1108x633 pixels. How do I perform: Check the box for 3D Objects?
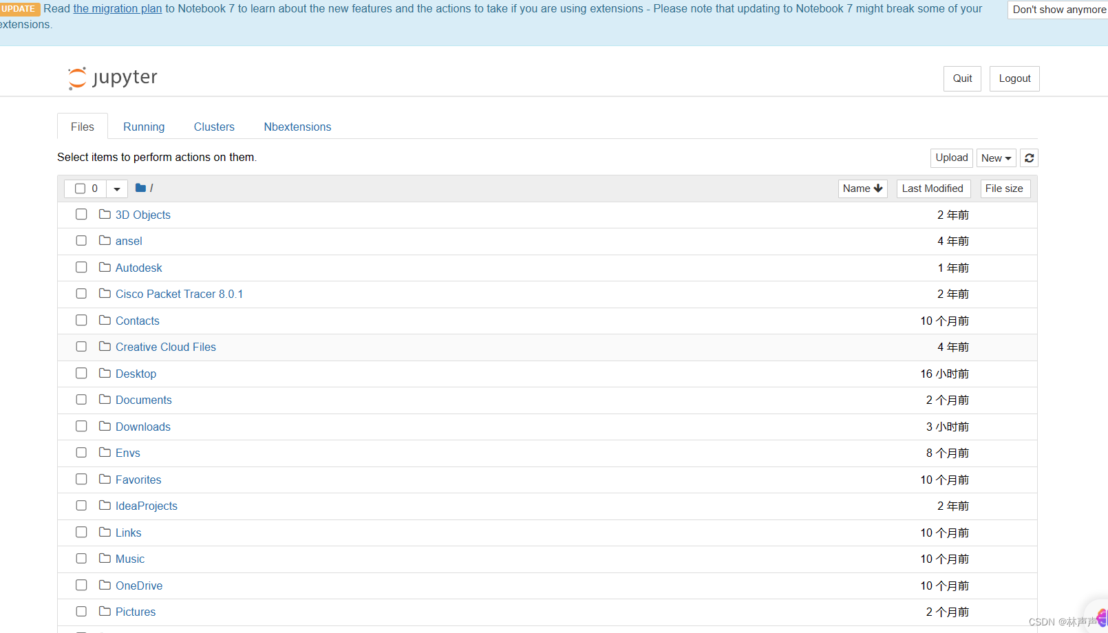(x=81, y=214)
